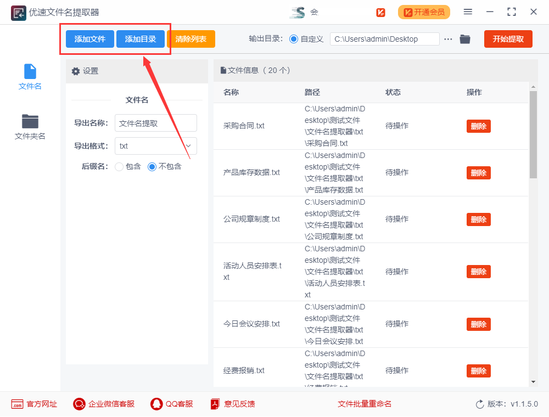This screenshot has height=417, width=549.
Task: Select 不包含 suffix radio option
Action: (152, 167)
